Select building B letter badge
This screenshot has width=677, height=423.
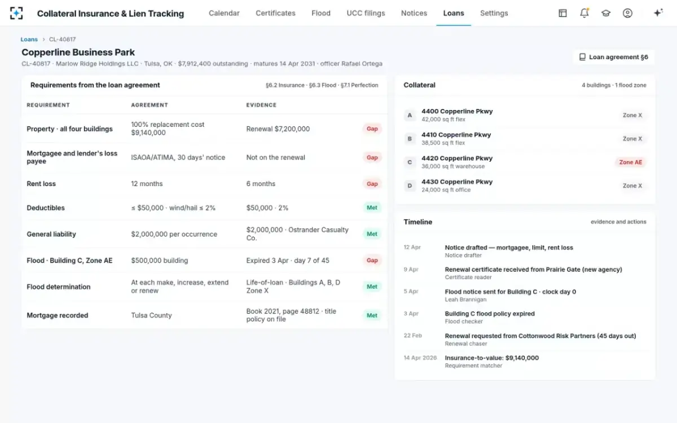410,139
